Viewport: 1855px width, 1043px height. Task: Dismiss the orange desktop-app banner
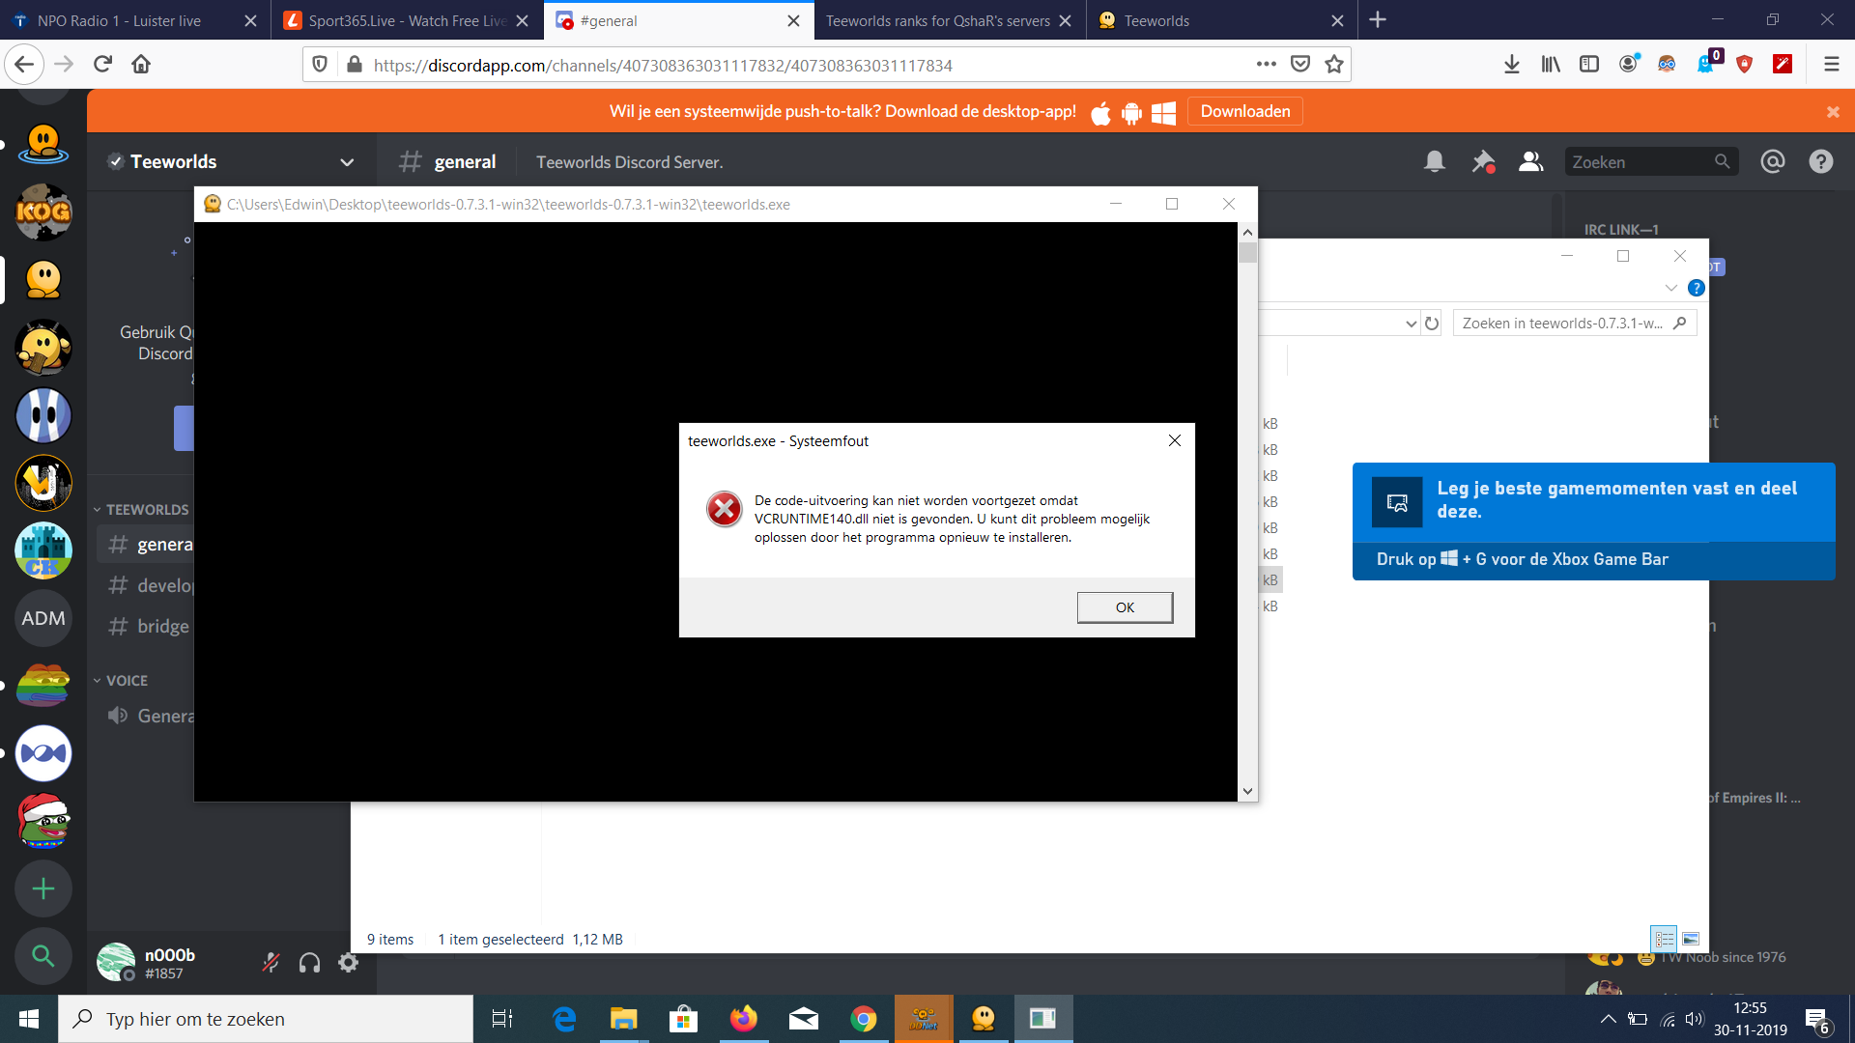pos(1833,112)
